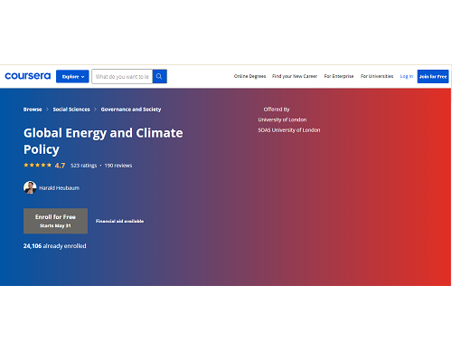The width and height of the screenshot is (452, 362).
Task: Open University of London partner link
Action: pyautogui.click(x=282, y=119)
